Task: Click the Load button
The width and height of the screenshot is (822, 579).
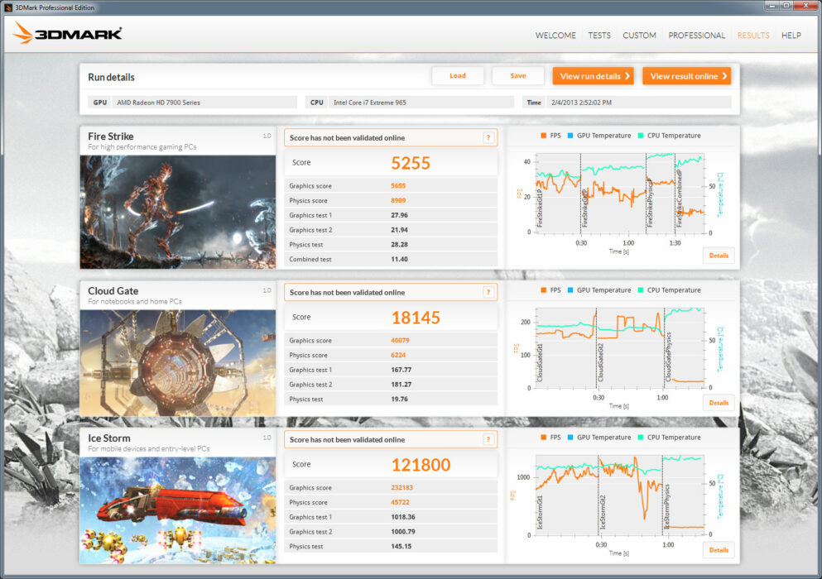Action: point(458,75)
